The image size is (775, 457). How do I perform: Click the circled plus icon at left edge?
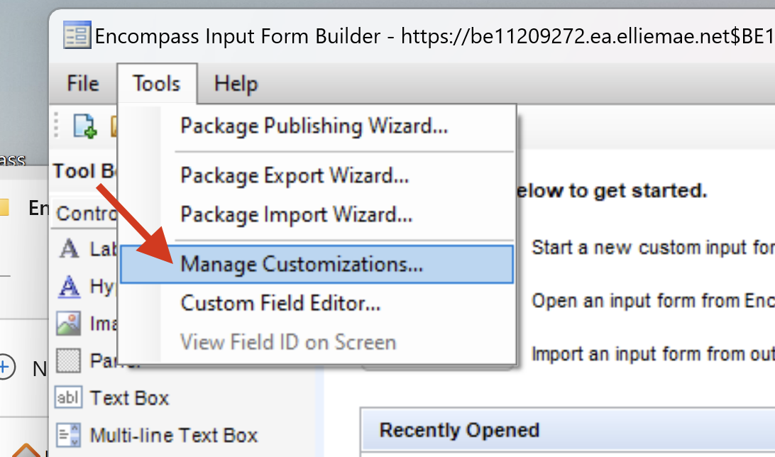tap(6, 367)
